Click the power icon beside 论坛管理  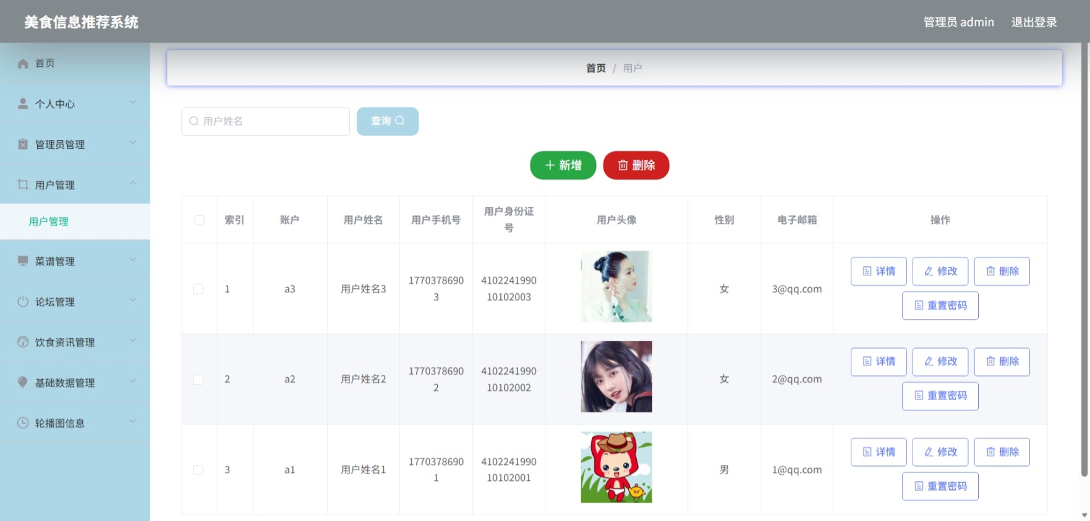pos(23,301)
